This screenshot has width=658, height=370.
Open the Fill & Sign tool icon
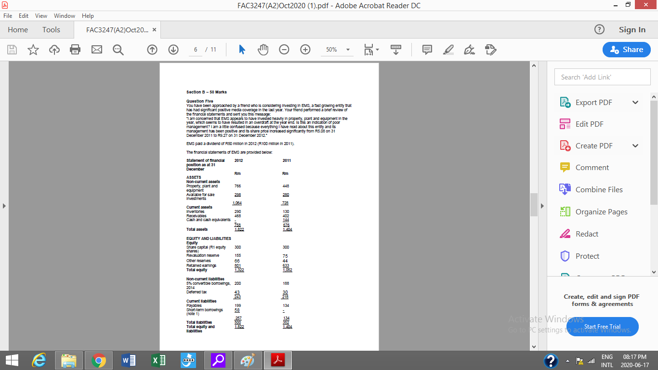(x=469, y=49)
